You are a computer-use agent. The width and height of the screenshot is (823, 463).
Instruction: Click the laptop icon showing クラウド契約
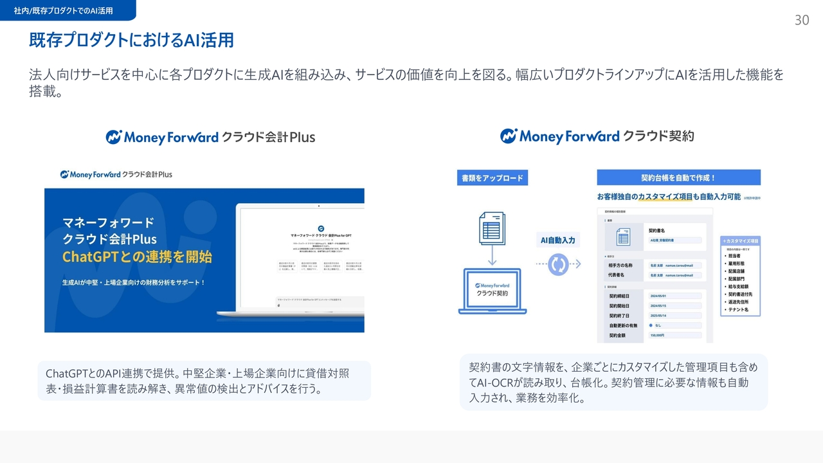(x=492, y=291)
